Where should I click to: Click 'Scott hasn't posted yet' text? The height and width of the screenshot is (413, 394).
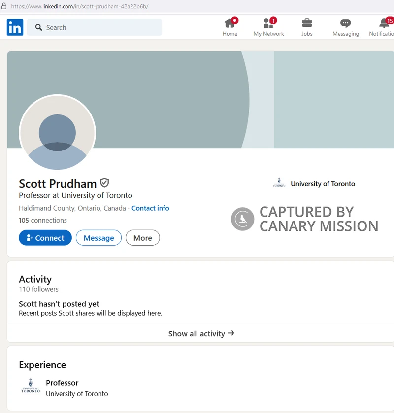pos(59,304)
